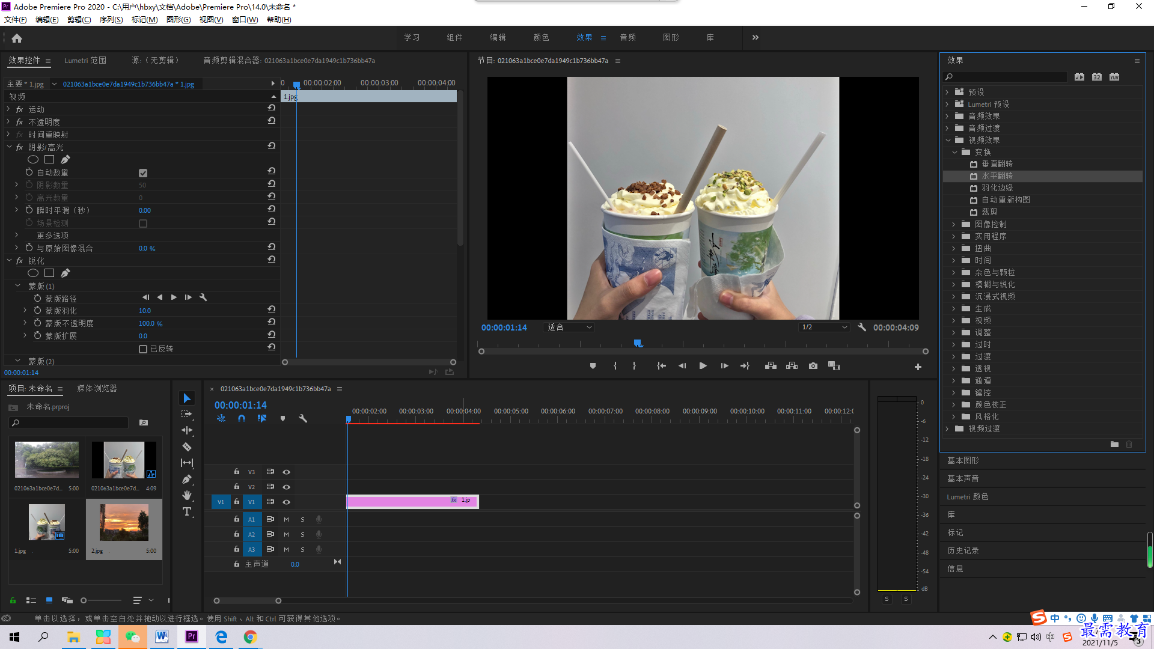Mute audio track A1
The image size is (1154, 649).
click(286, 520)
